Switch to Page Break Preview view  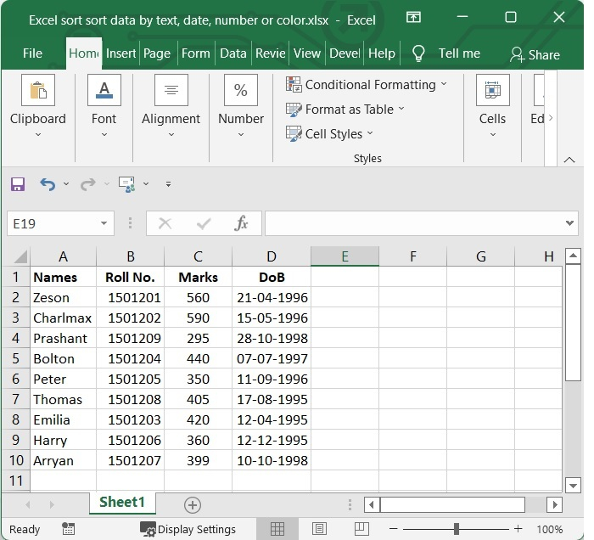coord(361,529)
